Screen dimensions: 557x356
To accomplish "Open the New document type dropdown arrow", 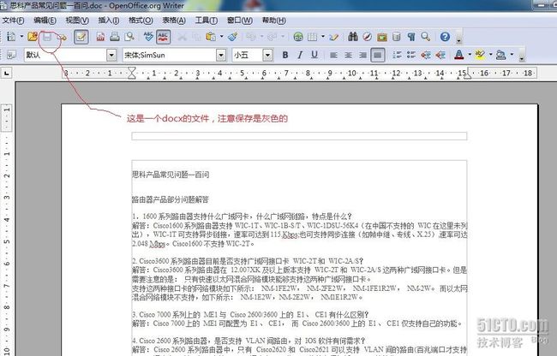I will [21, 37].
